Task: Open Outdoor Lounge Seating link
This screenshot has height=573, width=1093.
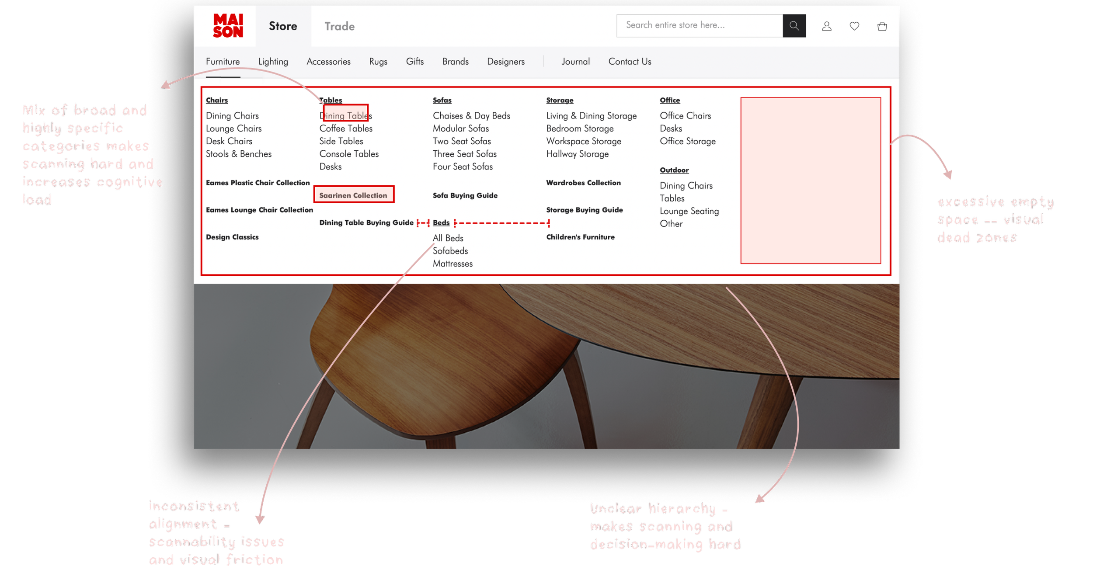Action: tap(689, 211)
